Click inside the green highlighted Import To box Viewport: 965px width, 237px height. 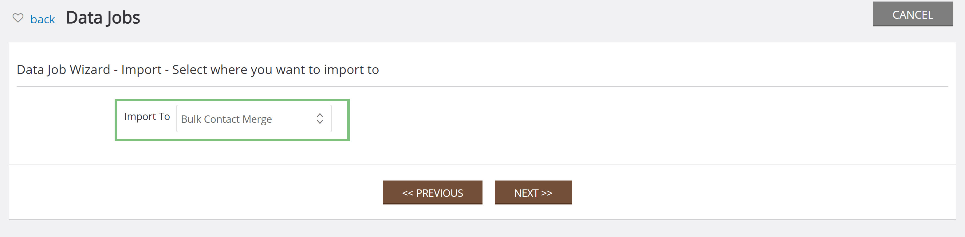(x=232, y=120)
